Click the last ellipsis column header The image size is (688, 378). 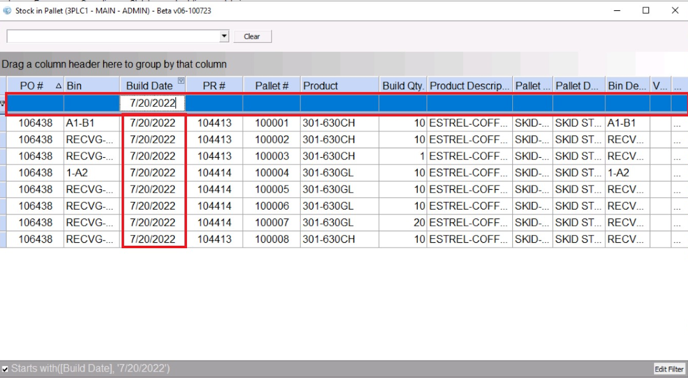678,85
